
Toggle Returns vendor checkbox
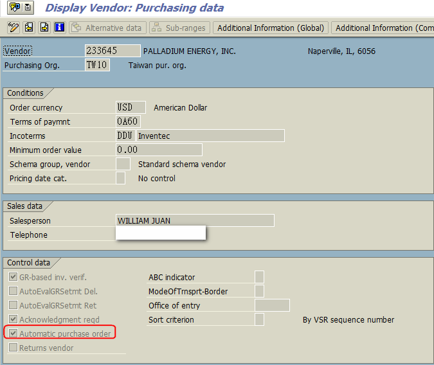point(13,347)
